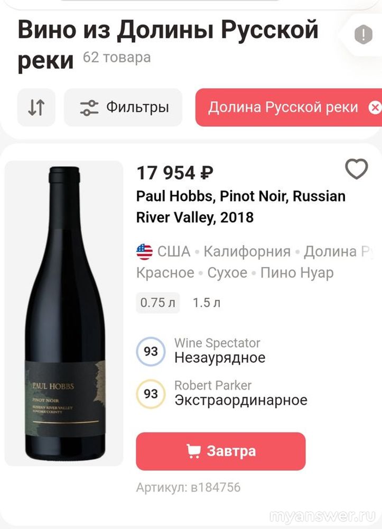Screen dimensions: 382x529
Task: Open the sort order arrows button
Action: click(x=36, y=107)
